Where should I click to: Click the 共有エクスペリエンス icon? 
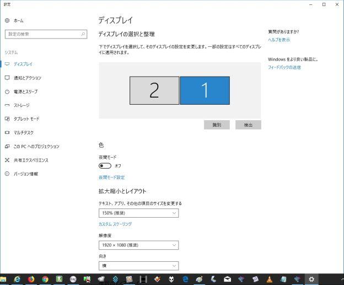pyautogui.click(x=7, y=160)
